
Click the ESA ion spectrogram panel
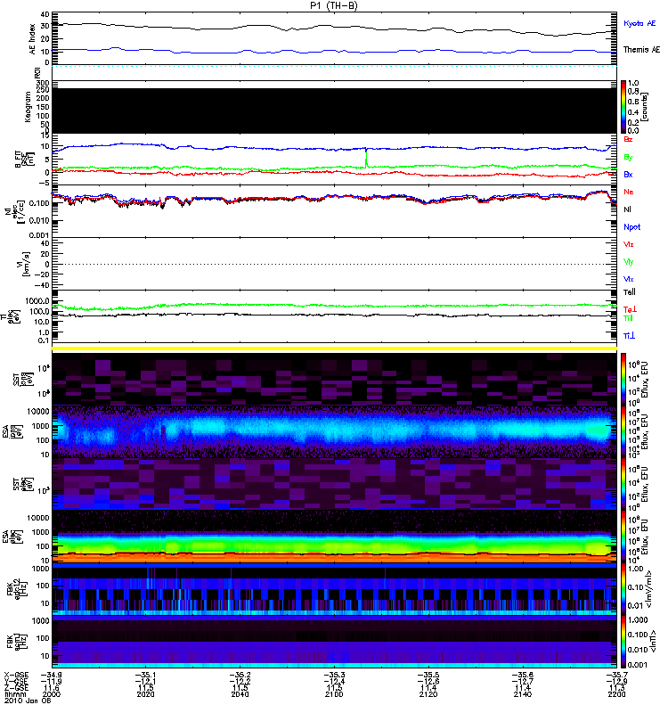click(334, 431)
